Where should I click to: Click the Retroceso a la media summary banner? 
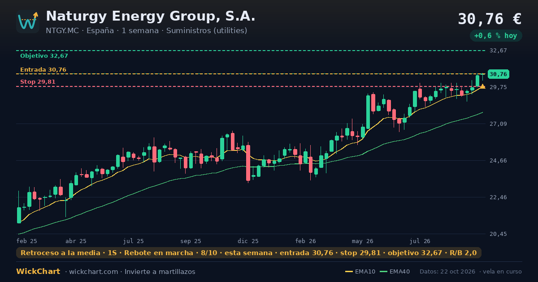pos(249,253)
